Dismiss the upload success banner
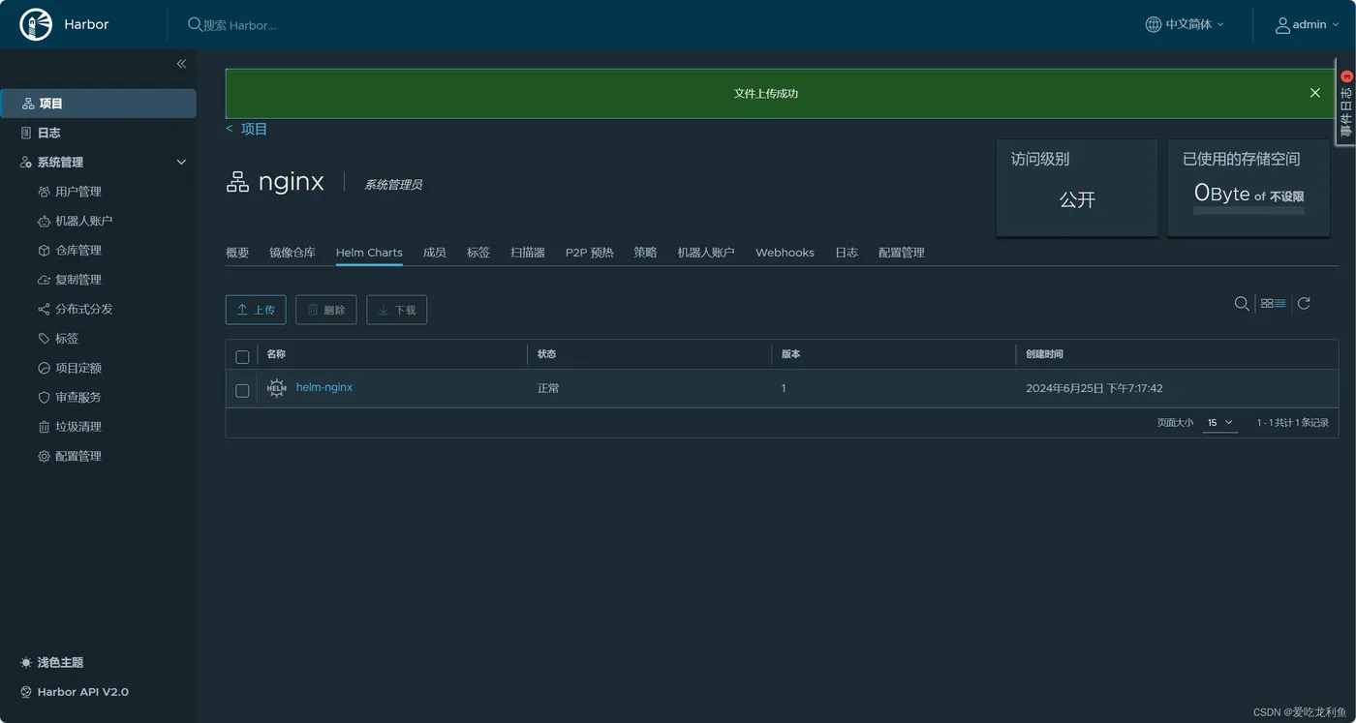 [1314, 93]
